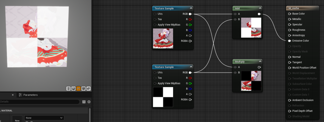Image resolution: width=324 pixels, height=122 pixels.
Task: Collapse the Add node
Action: point(260,8)
